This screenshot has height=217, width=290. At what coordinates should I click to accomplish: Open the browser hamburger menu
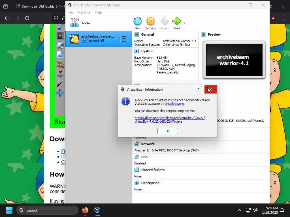283,18
